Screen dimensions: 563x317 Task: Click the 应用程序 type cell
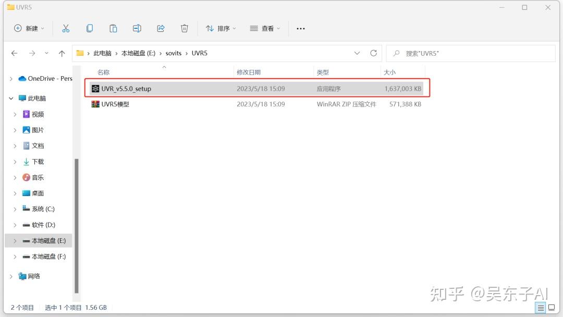(328, 89)
